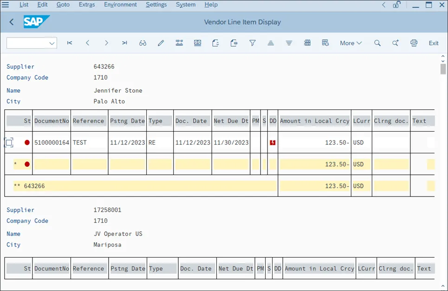Viewport: 448px width, 291px height.
Task: Jump to last page toolbar icon
Action: pos(124,43)
